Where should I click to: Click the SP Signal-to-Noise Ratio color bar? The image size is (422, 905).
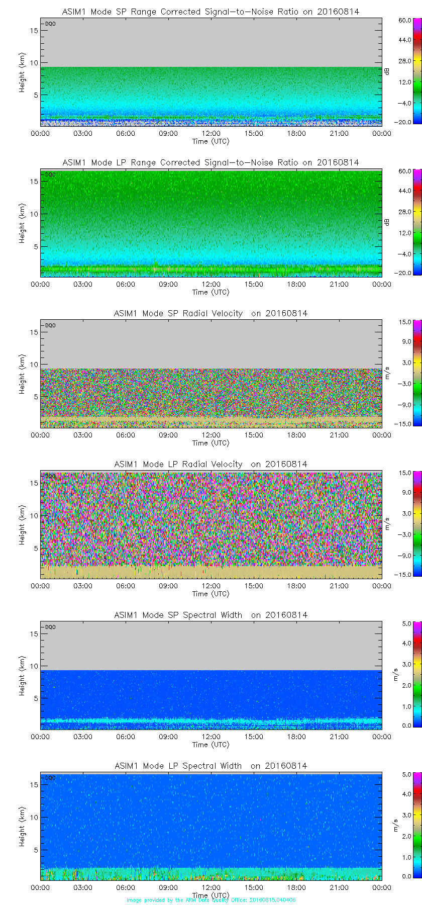tap(404, 71)
